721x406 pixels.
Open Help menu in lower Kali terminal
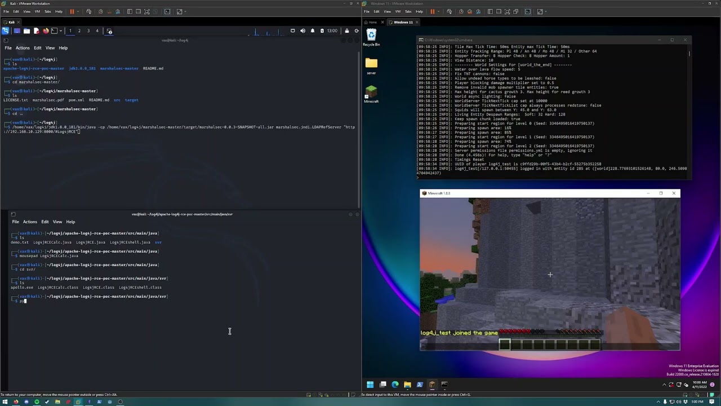pyautogui.click(x=70, y=222)
